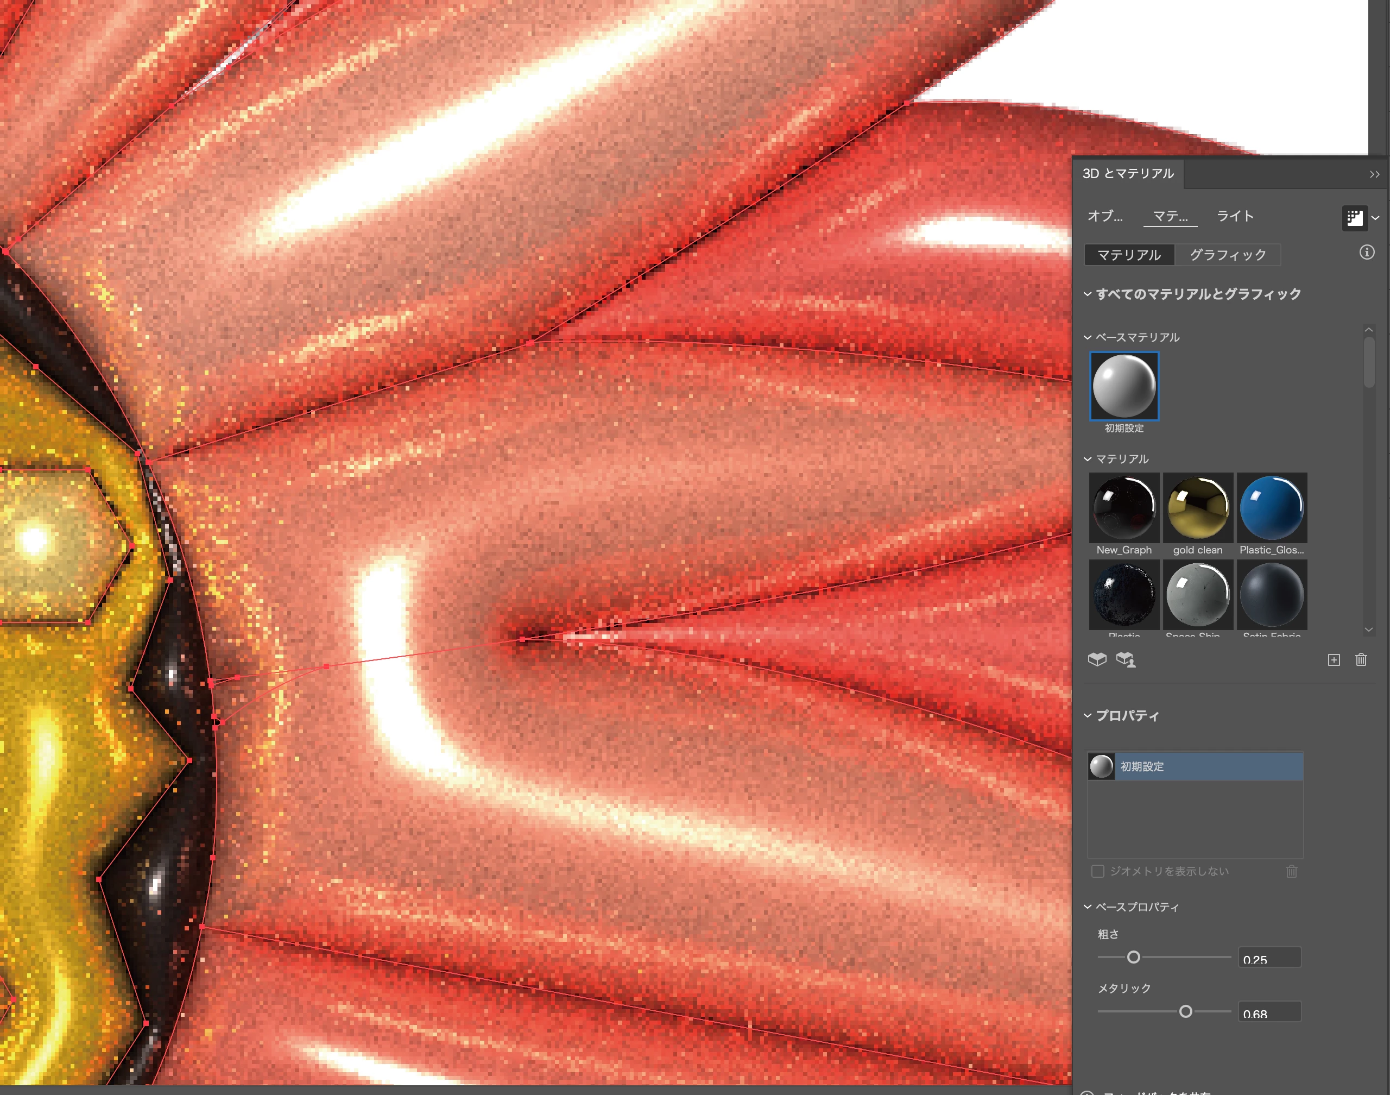Switch to グラフィック segment toggle
Image resolution: width=1390 pixels, height=1095 pixels.
click(1227, 255)
